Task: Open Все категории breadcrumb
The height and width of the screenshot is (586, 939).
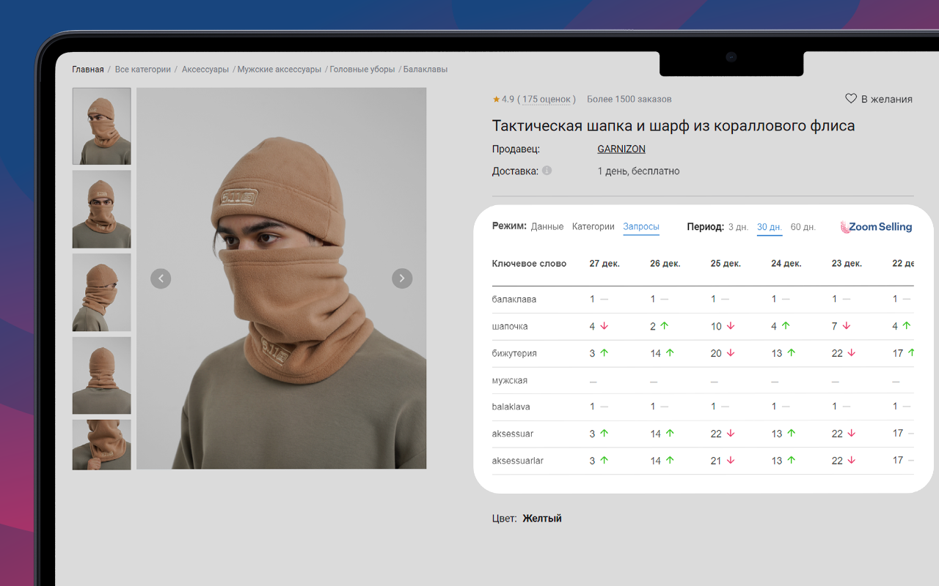Action: [143, 70]
